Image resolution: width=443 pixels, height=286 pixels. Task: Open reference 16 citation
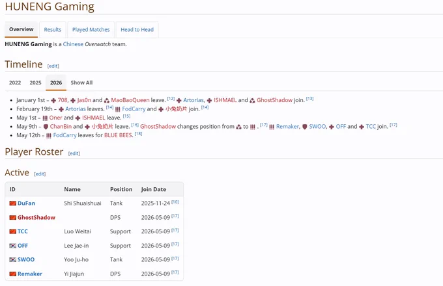click(135, 125)
